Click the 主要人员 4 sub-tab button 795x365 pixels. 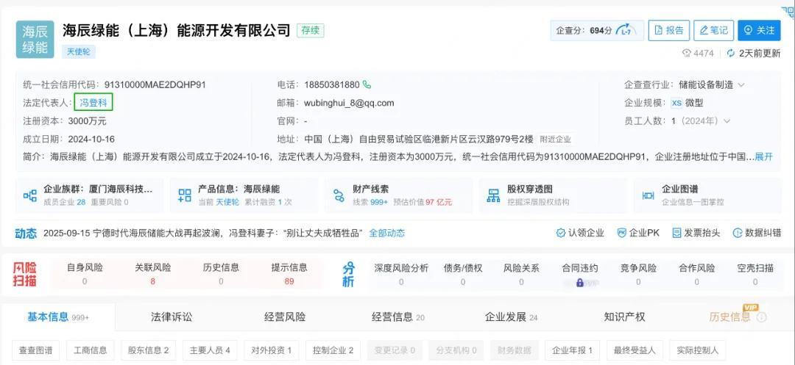point(210,350)
